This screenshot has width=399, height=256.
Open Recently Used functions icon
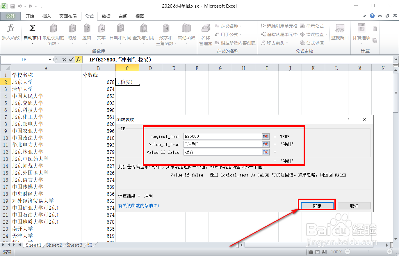(x=54, y=28)
